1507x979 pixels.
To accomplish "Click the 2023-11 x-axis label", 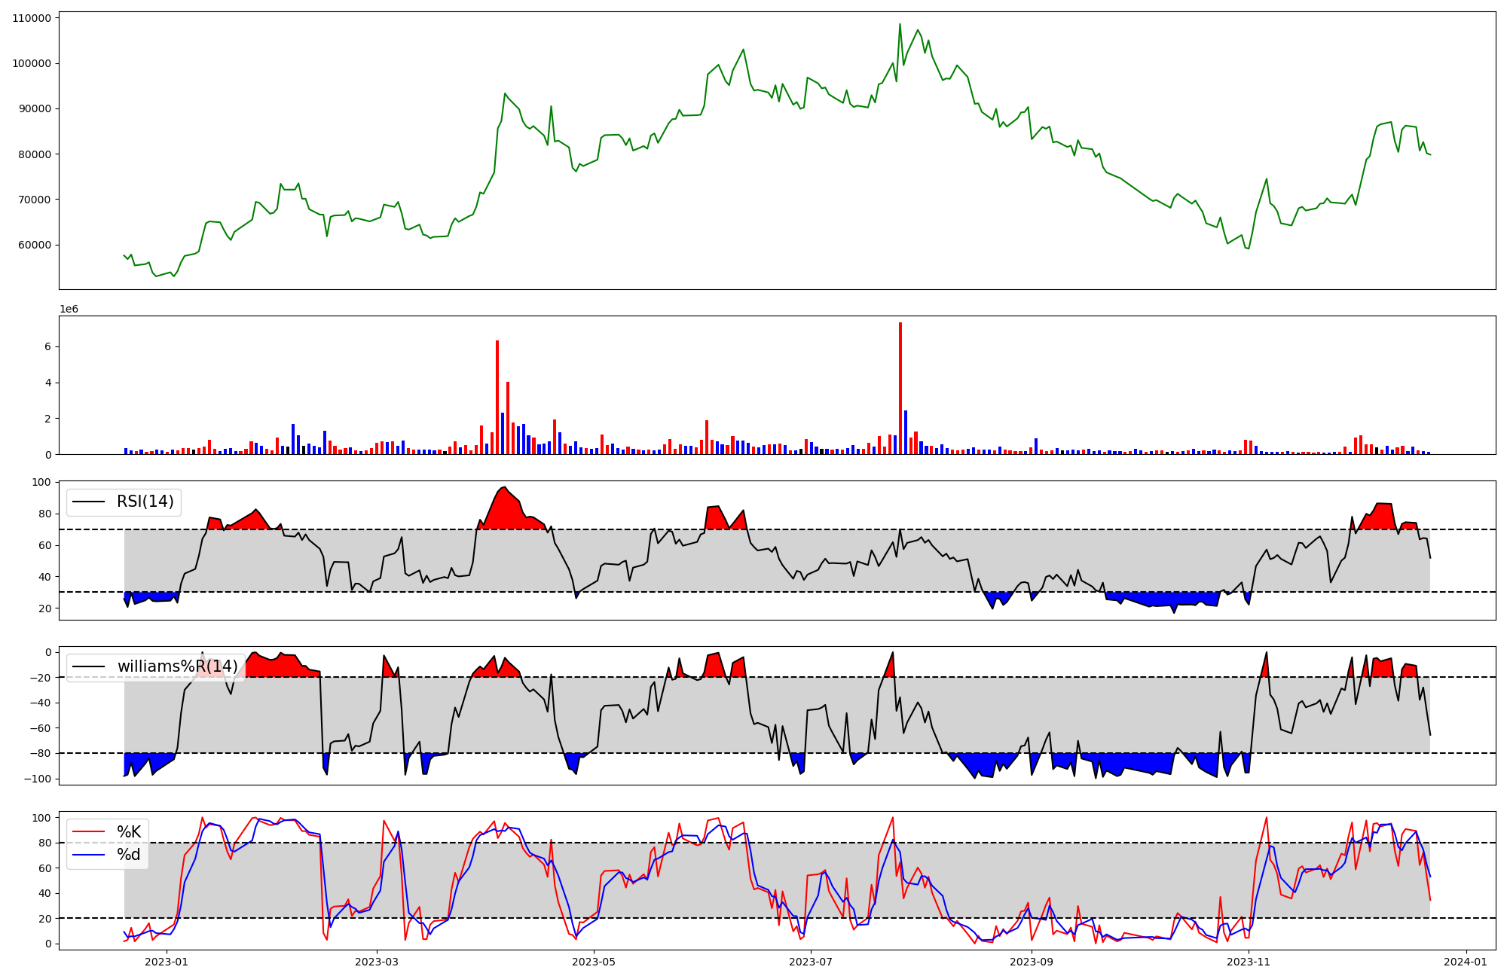I will tap(1249, 962).
